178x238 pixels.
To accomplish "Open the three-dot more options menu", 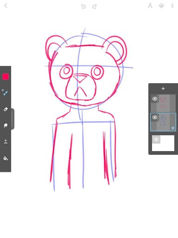I will pos(172,6).
